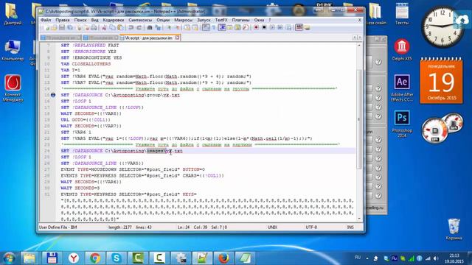This screenshot has height=265, width=472.
Task: Open the Кодировки menu
Action: [114, 20]
